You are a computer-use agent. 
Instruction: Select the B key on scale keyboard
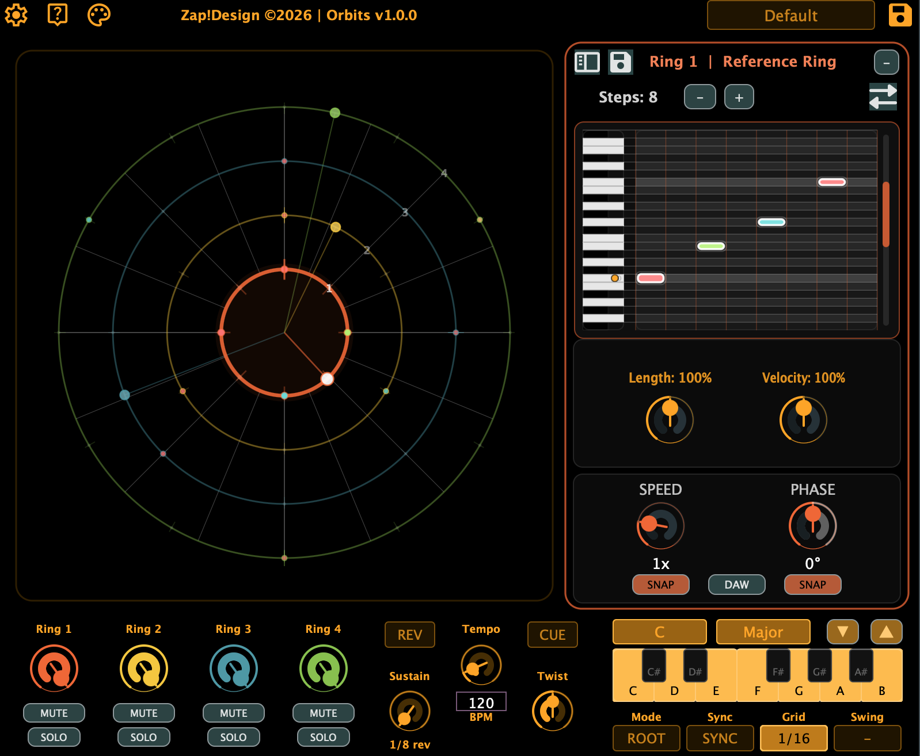tap(882, 690)
